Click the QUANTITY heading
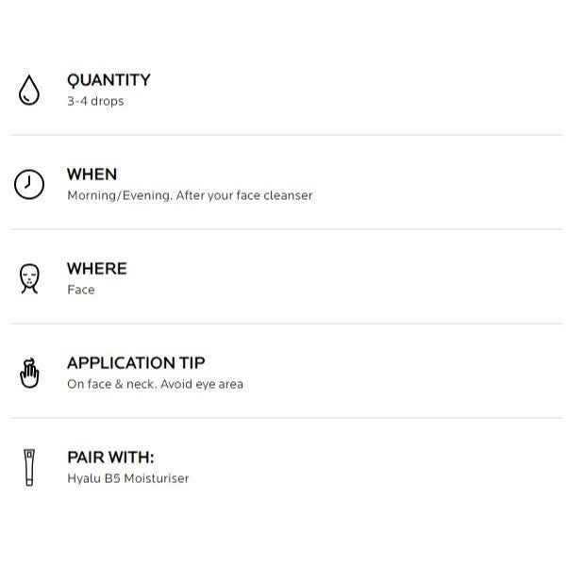The image size is (567, 567). point(108,80)
